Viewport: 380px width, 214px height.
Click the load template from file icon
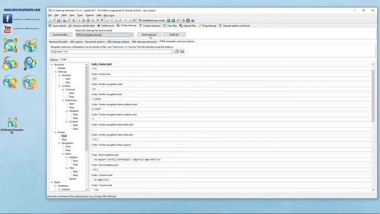coord(177,51)
